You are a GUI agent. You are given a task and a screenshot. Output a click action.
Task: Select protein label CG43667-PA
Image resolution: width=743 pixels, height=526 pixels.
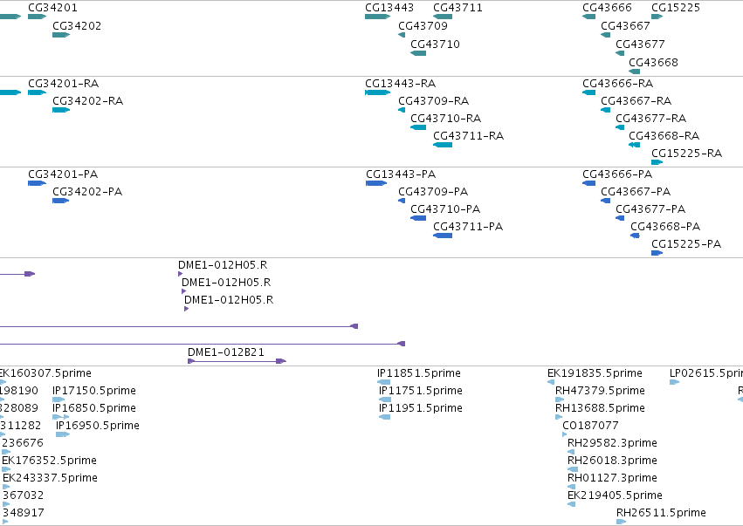coord(636,192)
